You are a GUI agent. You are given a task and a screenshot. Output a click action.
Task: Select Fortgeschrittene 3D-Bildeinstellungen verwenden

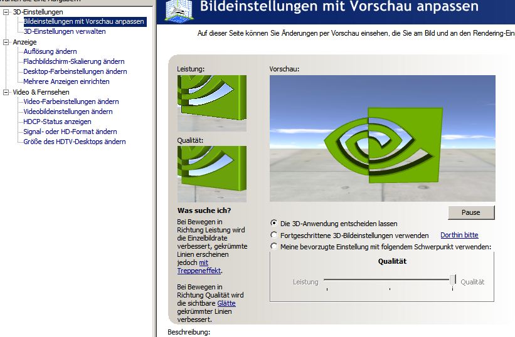[273, 235]
